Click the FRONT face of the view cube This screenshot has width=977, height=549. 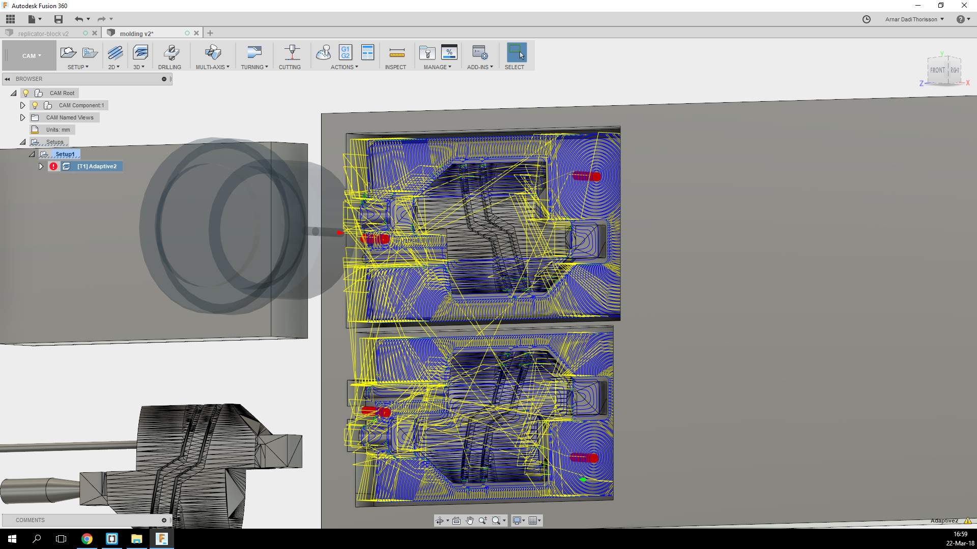(x=937, y=71)
